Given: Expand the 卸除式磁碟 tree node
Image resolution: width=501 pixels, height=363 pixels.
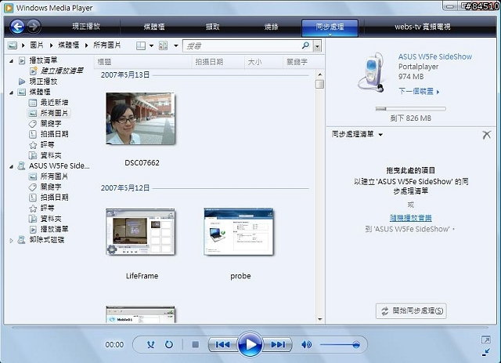Looking at the screenshot, I should point(11,241).
